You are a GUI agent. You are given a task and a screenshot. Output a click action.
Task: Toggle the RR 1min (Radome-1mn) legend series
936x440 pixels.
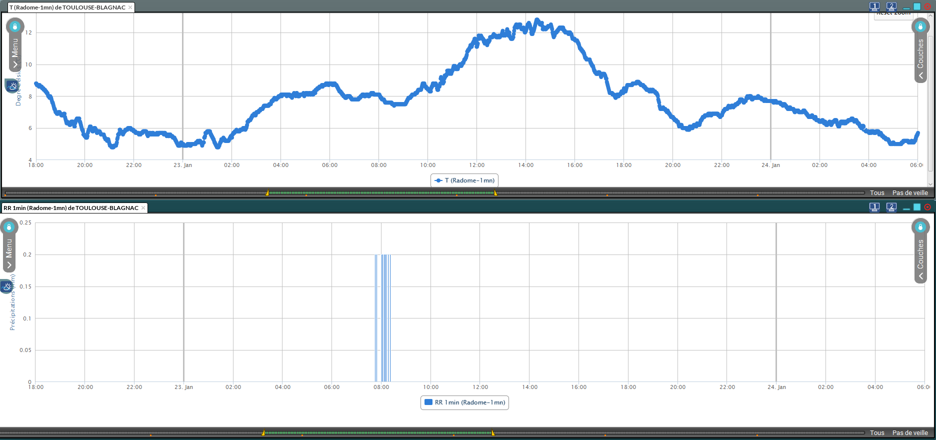click(x=464, y=402)
